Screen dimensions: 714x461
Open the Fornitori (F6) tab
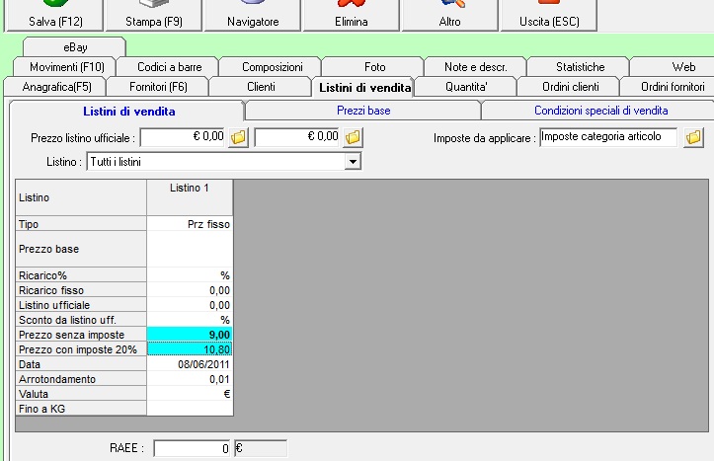click(x=158, y=87)
